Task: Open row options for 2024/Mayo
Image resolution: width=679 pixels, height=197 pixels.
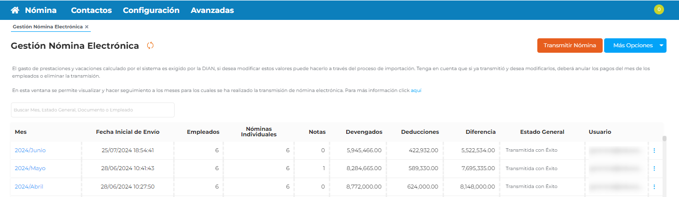Action: pyautogui.click(x=654, y=169)
